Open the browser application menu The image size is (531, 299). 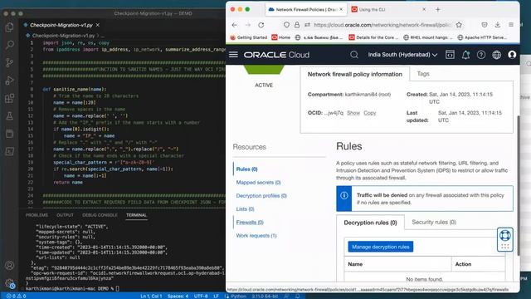511,25
